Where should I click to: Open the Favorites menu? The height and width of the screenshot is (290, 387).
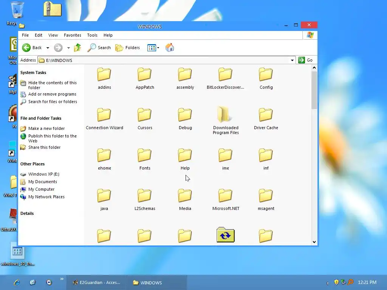click(72, 35)
